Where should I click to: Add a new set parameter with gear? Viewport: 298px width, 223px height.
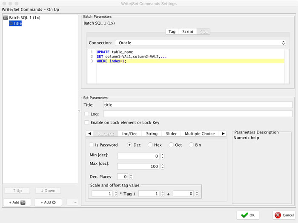48,202
